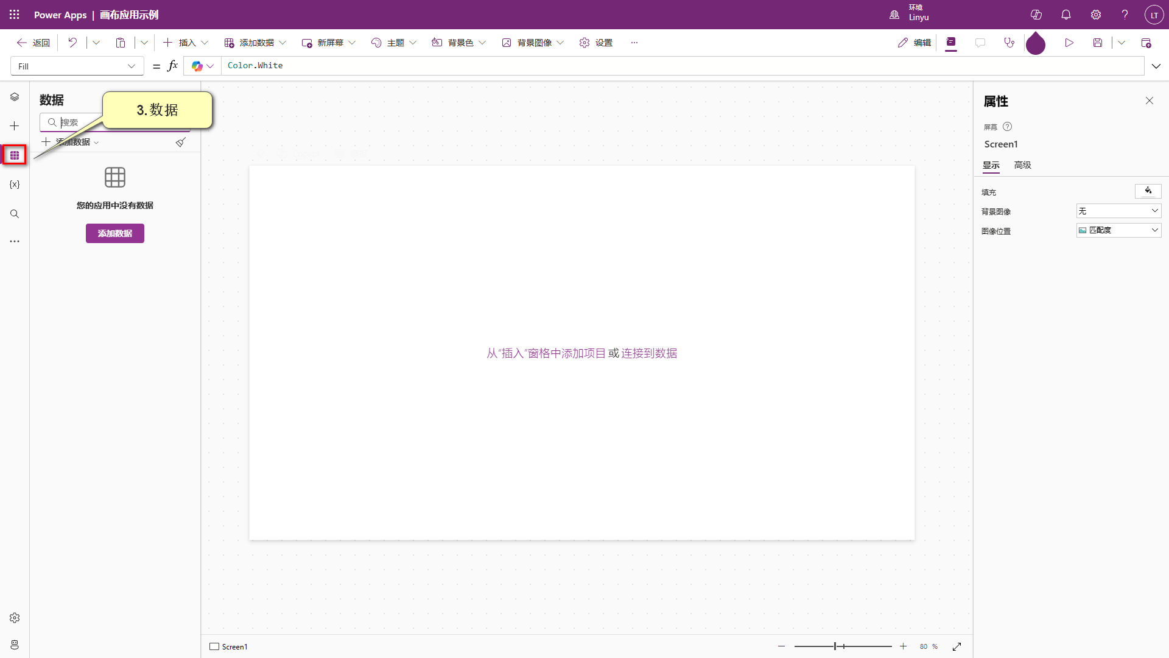Open the Variables {x} pane
The height and width of the screenshot is (658, 1169).
coord(15,185)
